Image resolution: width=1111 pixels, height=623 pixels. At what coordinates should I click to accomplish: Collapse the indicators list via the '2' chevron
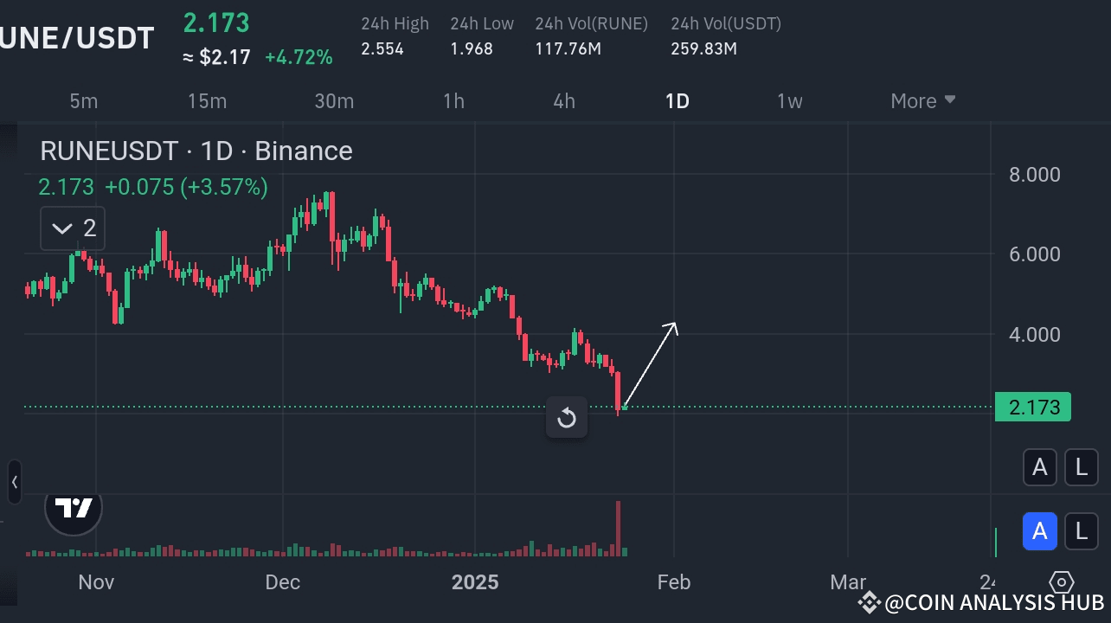tap(72, 228)
